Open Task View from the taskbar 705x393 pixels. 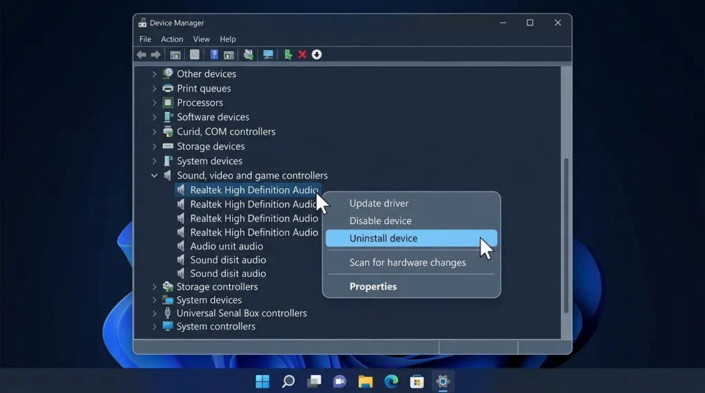click(x=314, y=381)
